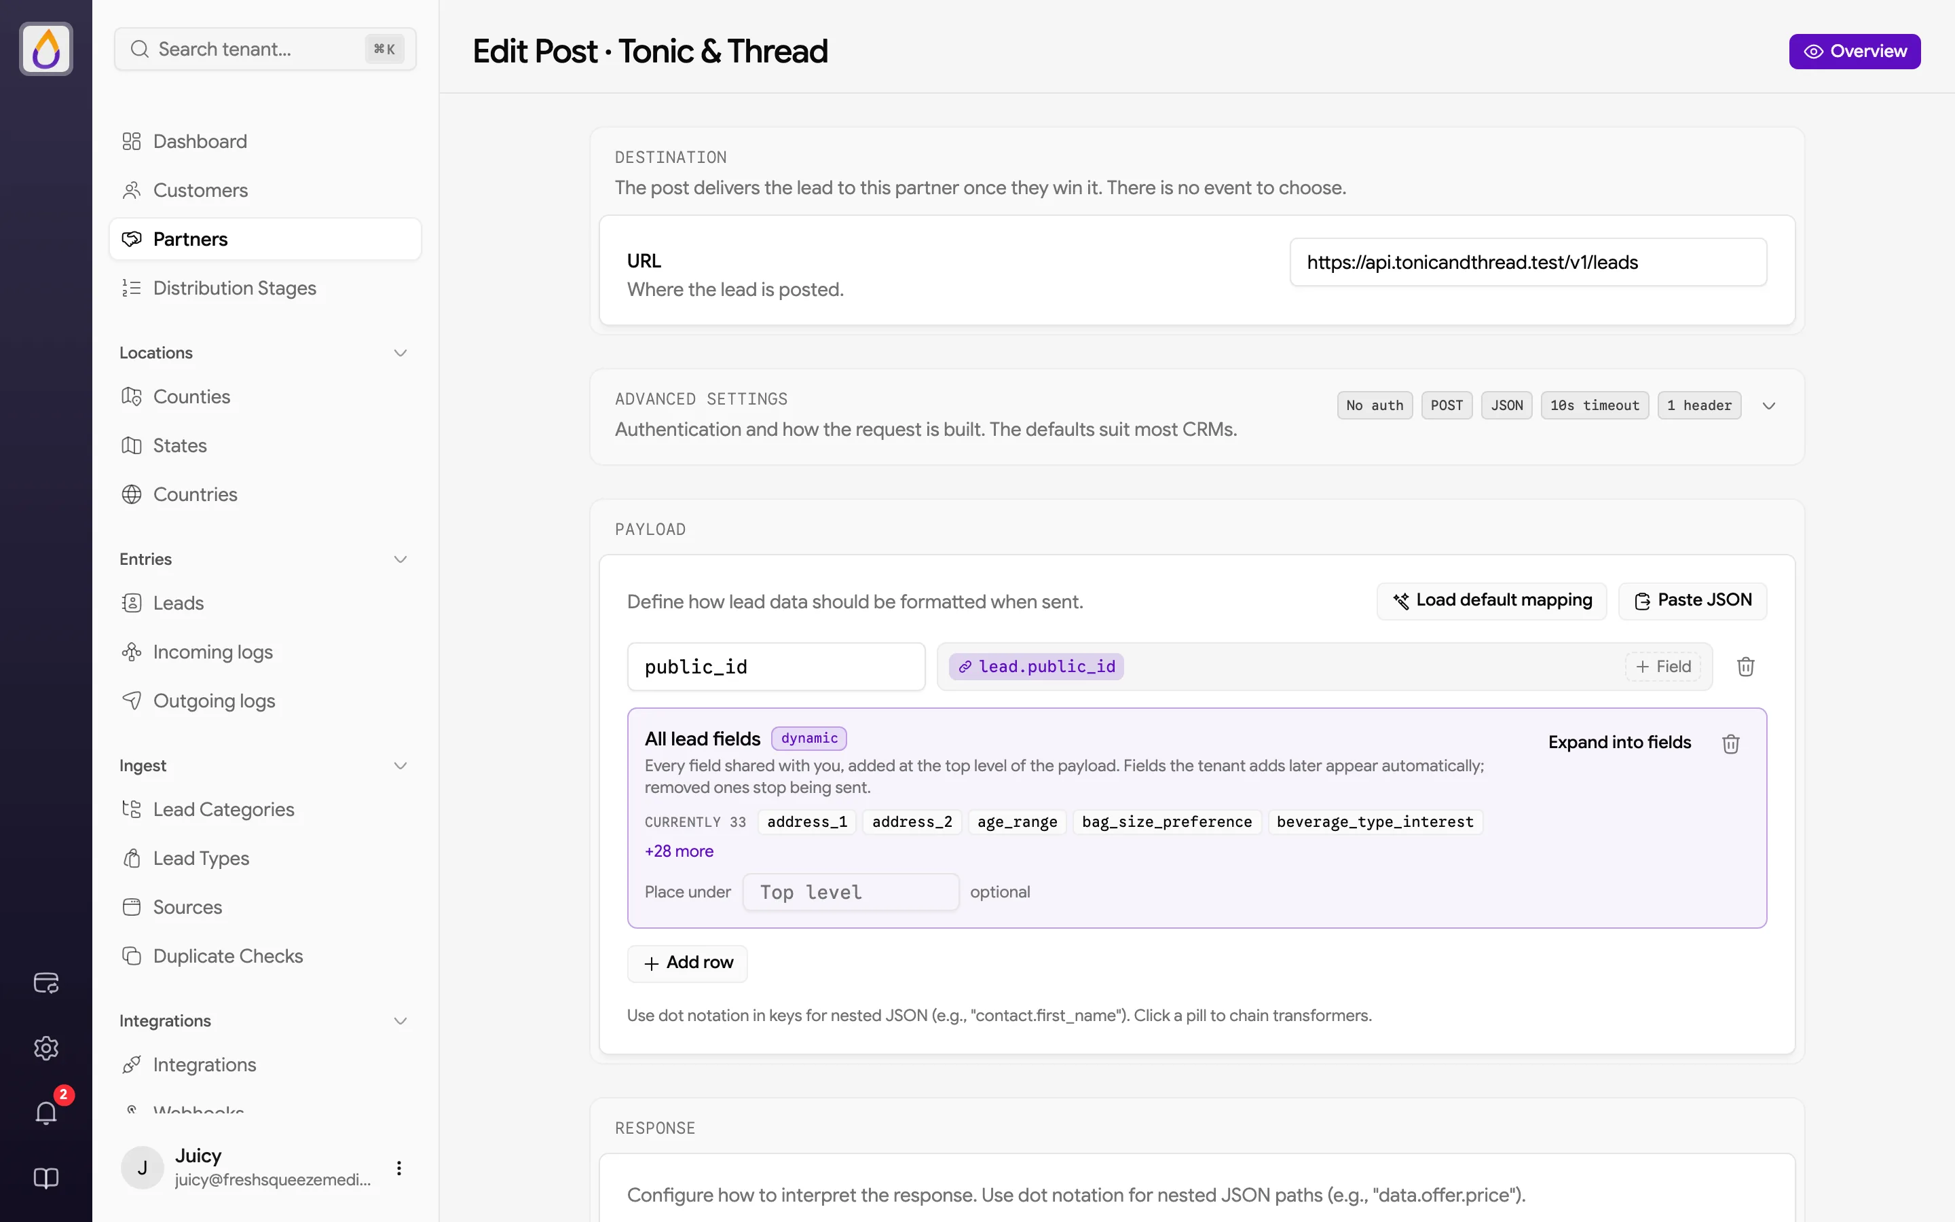The image size is (1955, 1222).
Task: Click the J user avatar
Action: pyautogui.click(x=142, y=1168)
